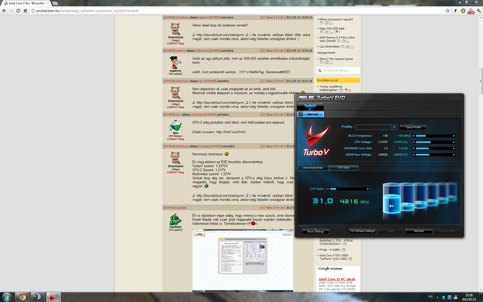The width and height of the screenshot is (483, 302).
Task: Reload the page with refresh icon
Action: point(18,11)
